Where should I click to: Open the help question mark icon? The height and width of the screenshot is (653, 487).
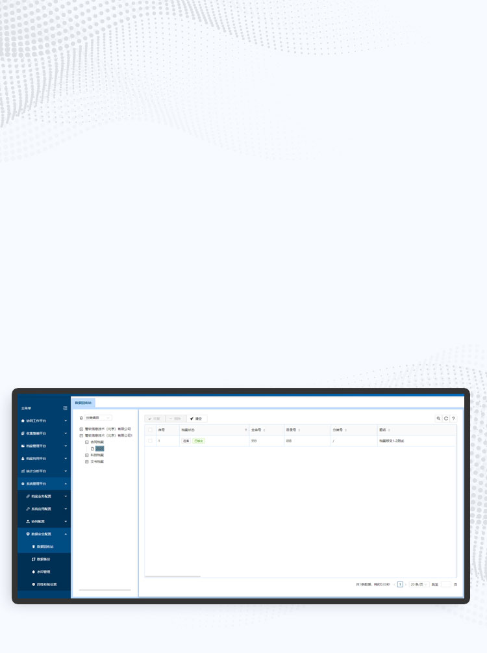pos(453,419)
